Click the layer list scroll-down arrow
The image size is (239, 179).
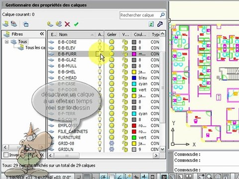(162, 149)
